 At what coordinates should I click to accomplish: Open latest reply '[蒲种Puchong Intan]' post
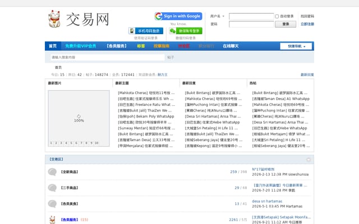click(213, 105)
